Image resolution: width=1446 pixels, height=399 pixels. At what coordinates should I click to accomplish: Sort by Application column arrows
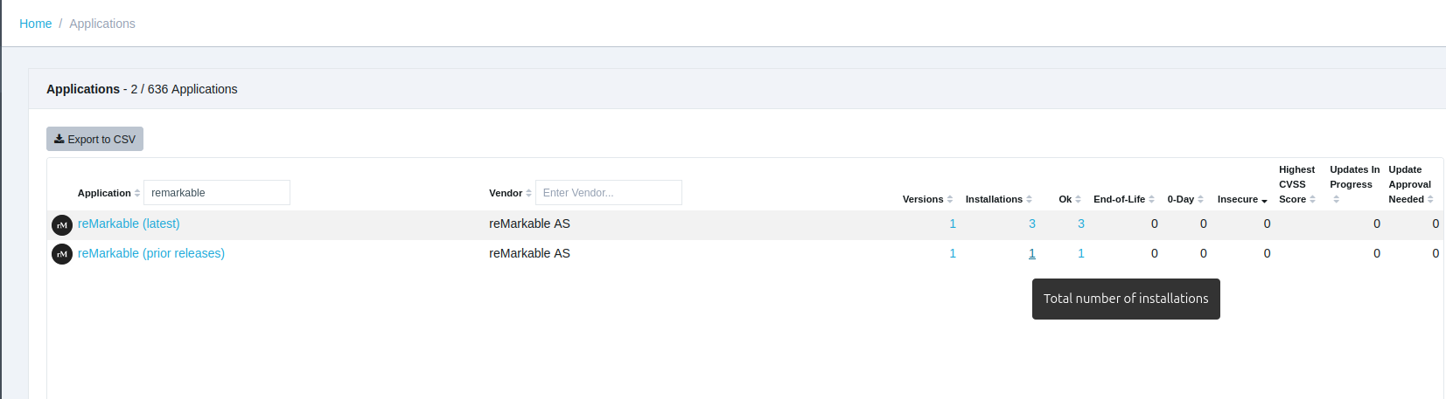(137, 193)
